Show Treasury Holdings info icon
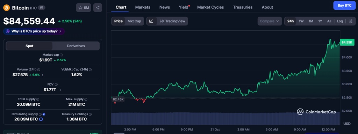The image size is (358, 134). point(90,114)
